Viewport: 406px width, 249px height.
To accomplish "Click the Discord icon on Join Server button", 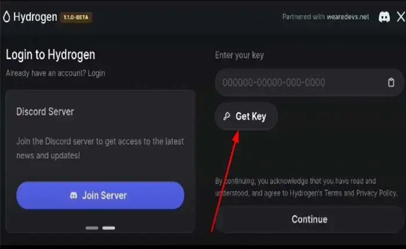I will click(74, 196).
